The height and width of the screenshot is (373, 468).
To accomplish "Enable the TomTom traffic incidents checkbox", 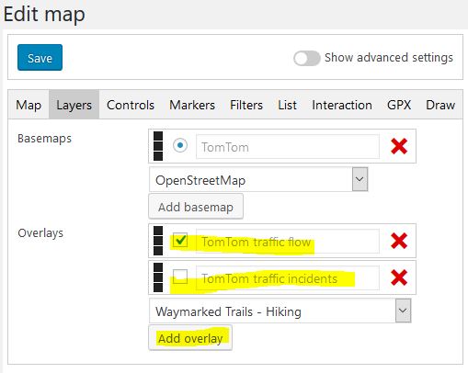I will pyautogui.click(x=180, y=277).
